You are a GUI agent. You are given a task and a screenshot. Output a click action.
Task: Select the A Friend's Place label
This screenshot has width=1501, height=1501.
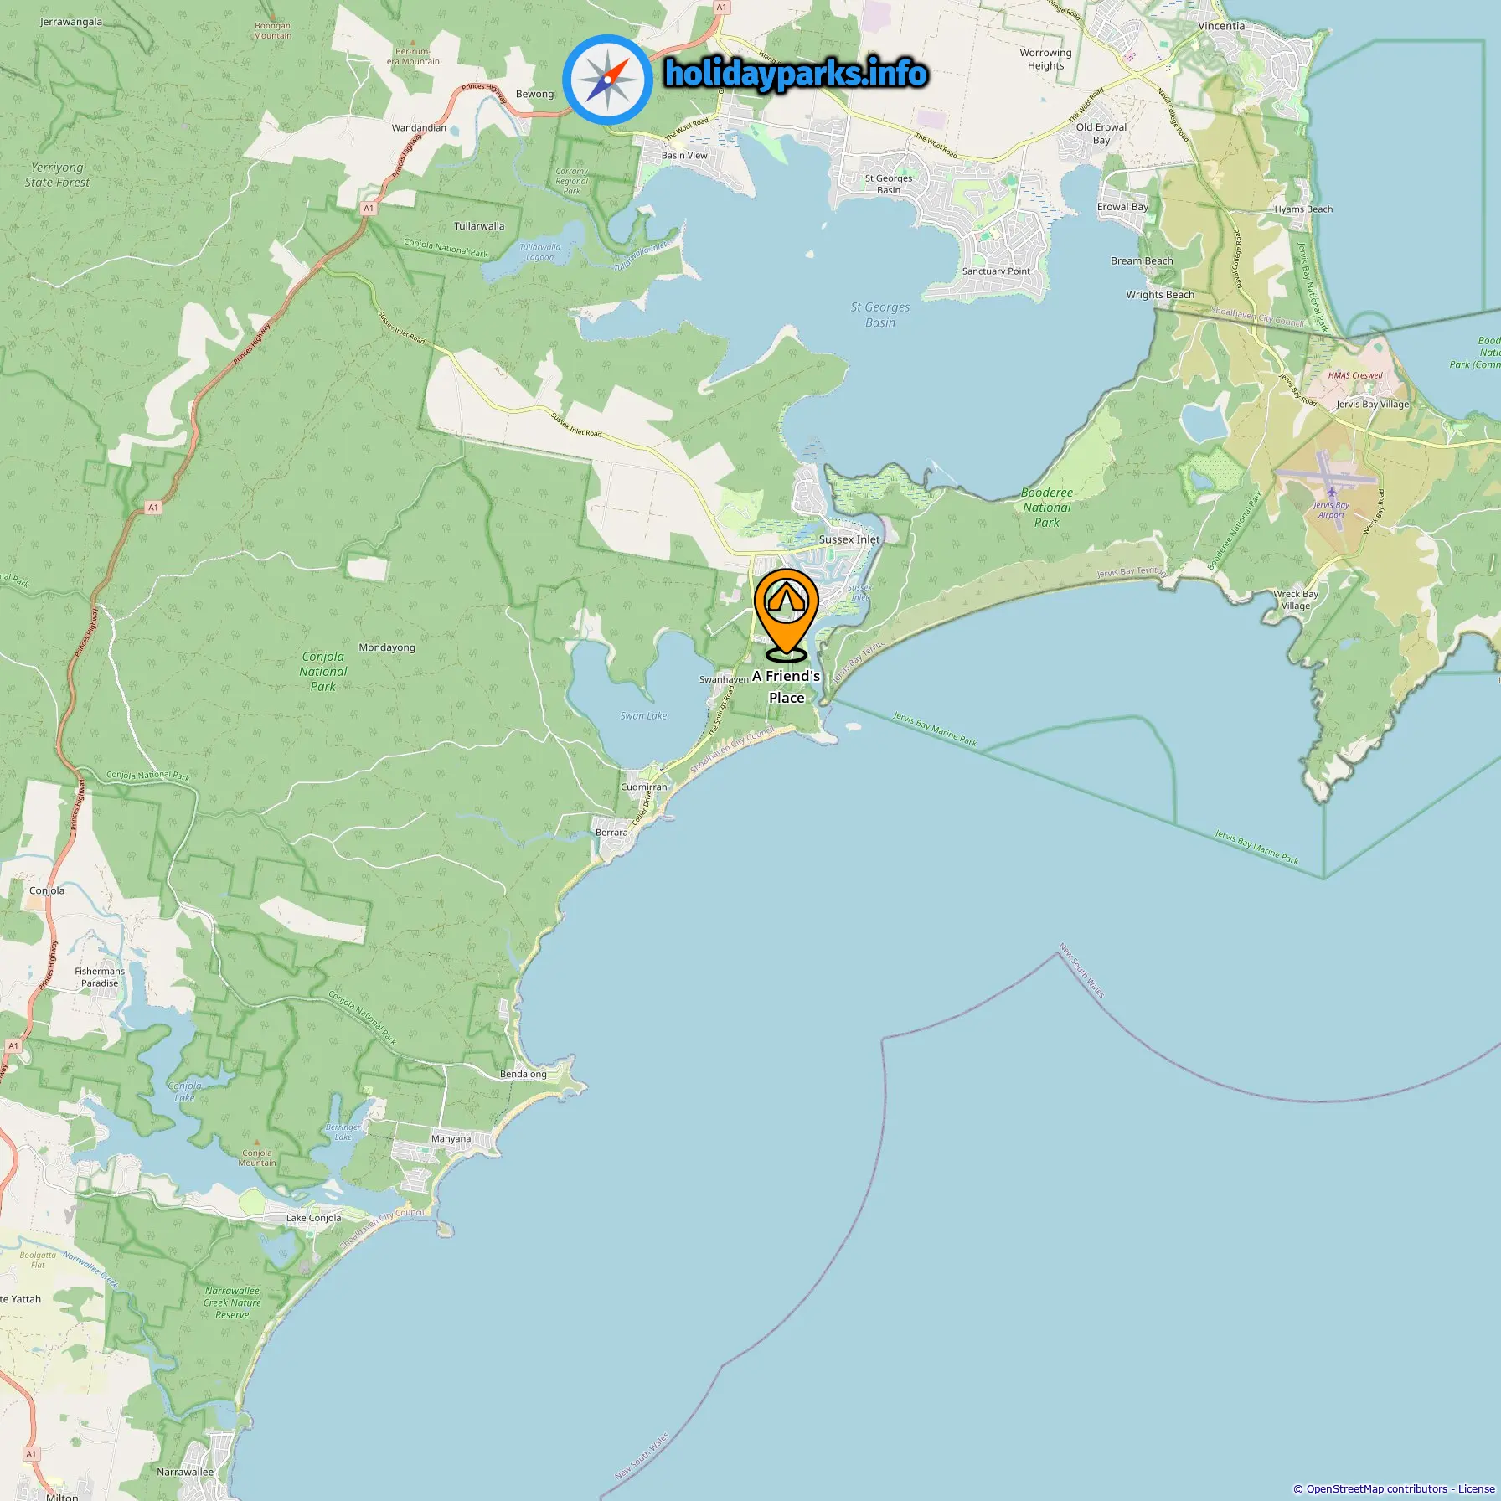(786, 687)
